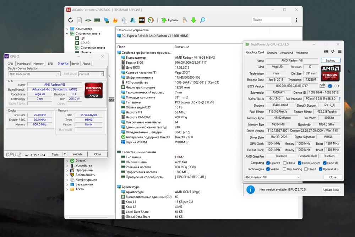
Task: Open the OSD panel icon in AIDA64
Action: point(142,20)
